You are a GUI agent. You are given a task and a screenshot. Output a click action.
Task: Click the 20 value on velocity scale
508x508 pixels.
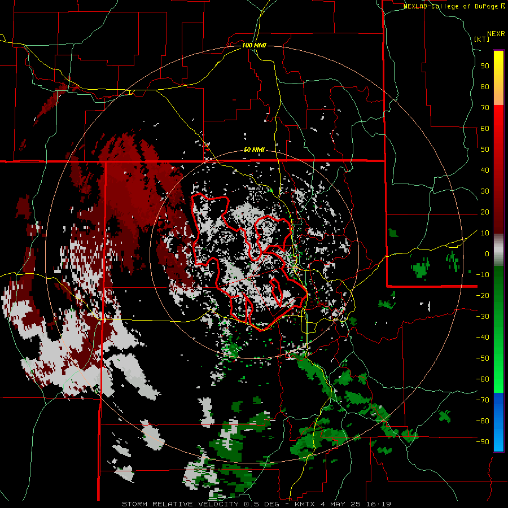[x=485, y=212]
